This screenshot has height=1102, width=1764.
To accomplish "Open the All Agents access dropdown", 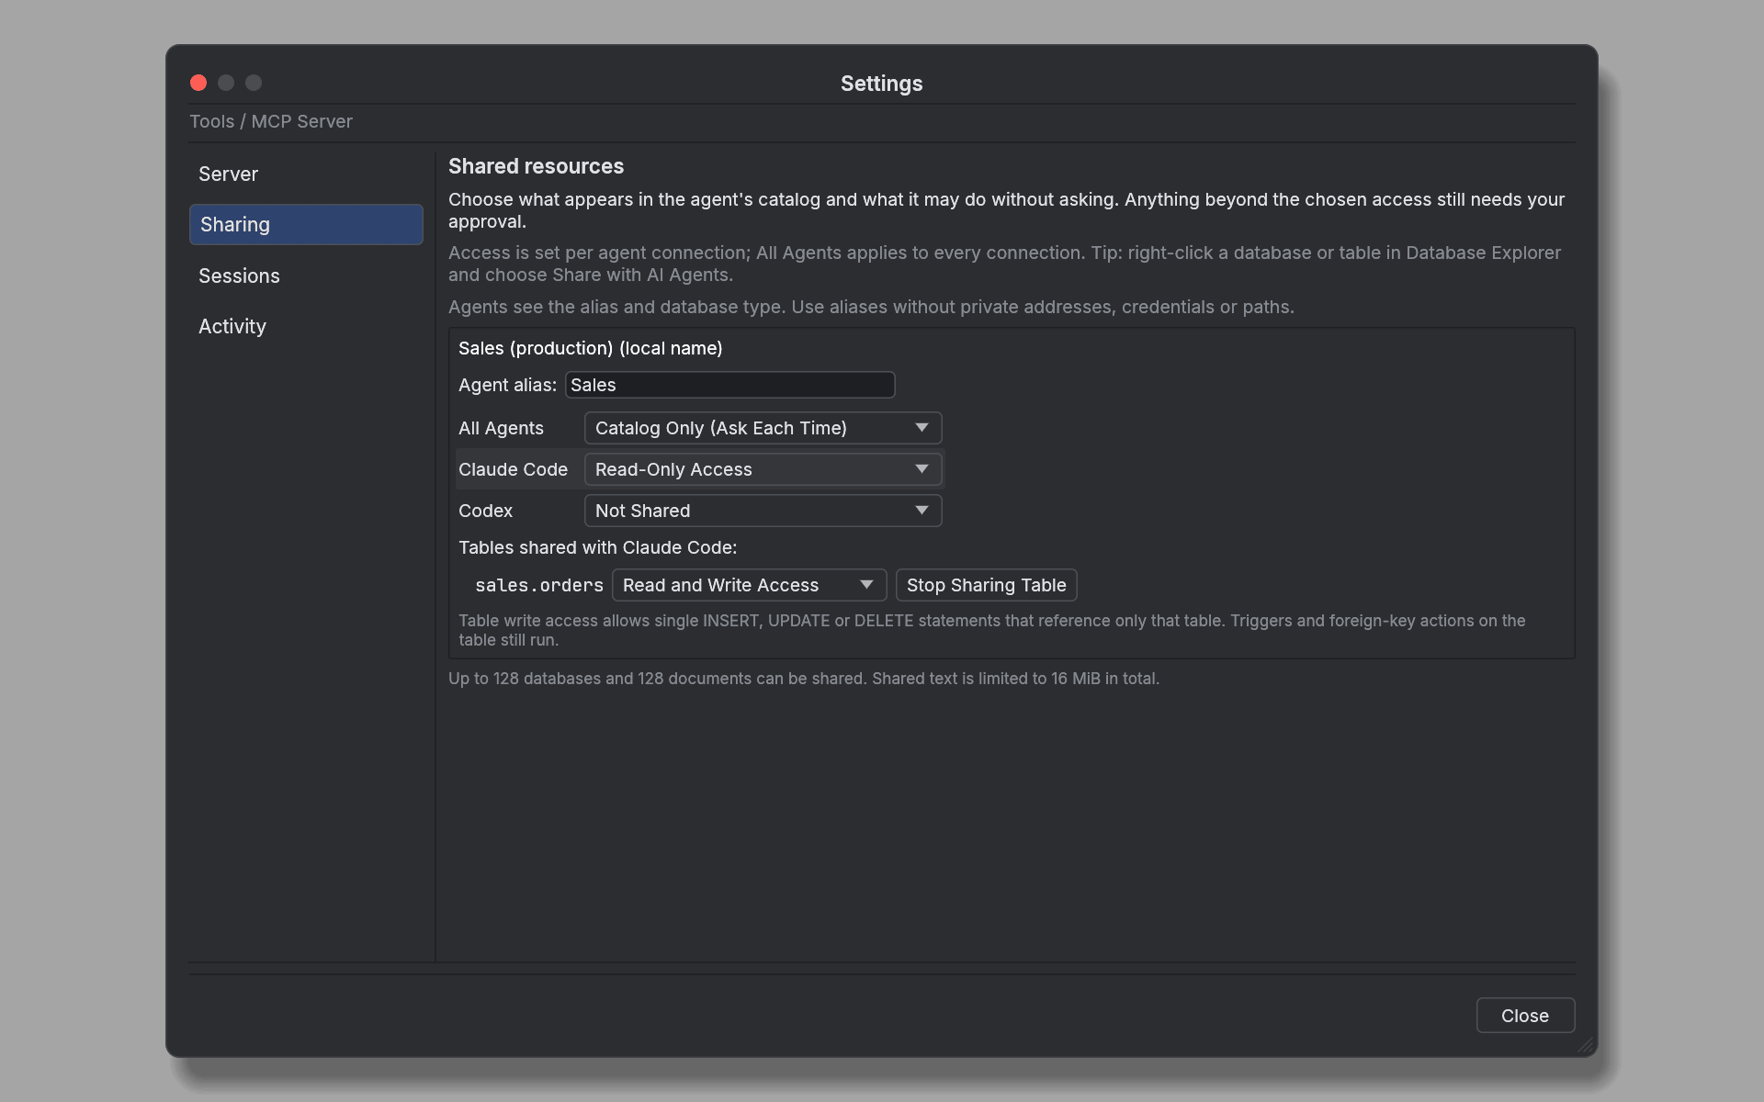I will tap(763, 428).
